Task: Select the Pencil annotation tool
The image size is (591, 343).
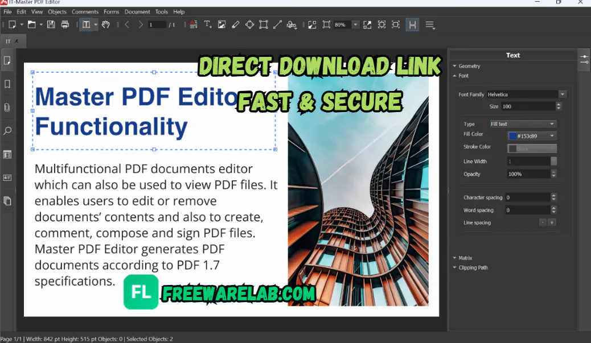Action: tap(236, 24)
